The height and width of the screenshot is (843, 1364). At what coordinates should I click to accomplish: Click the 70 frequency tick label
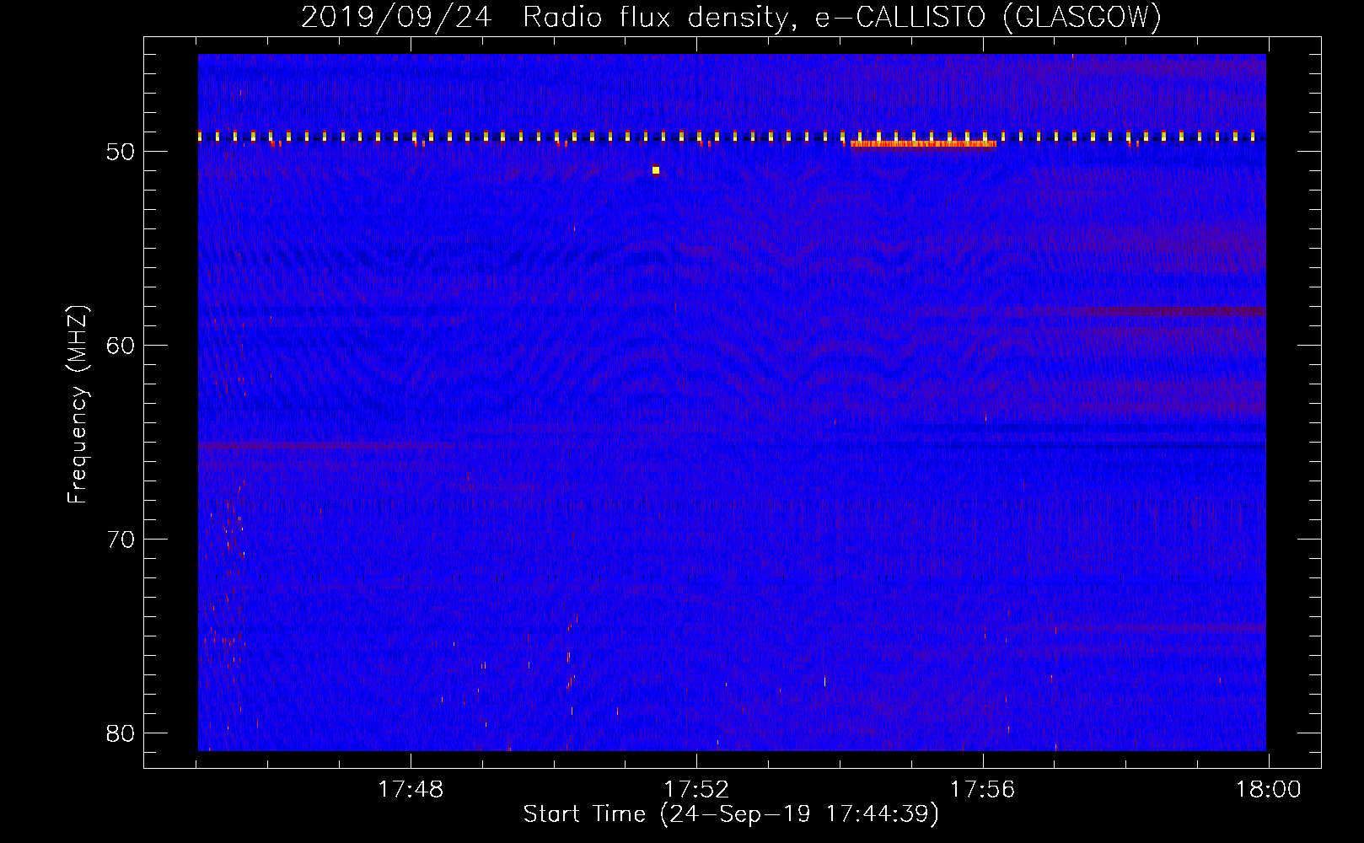[x=121, y=540]
